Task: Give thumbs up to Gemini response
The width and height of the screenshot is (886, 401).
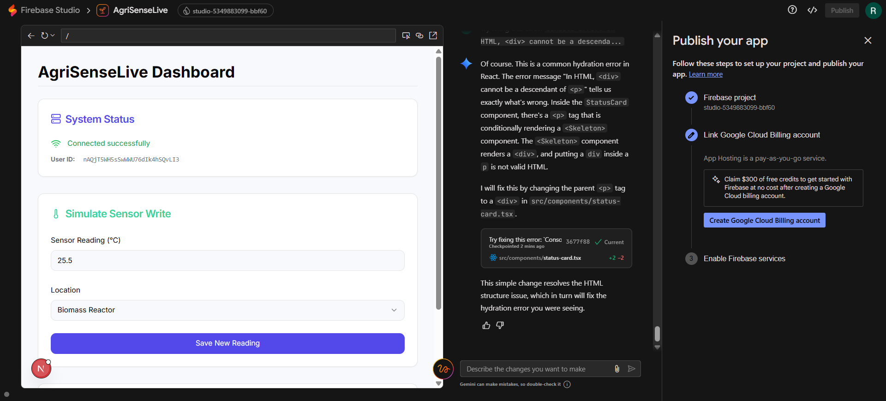Action: point(486,326)
